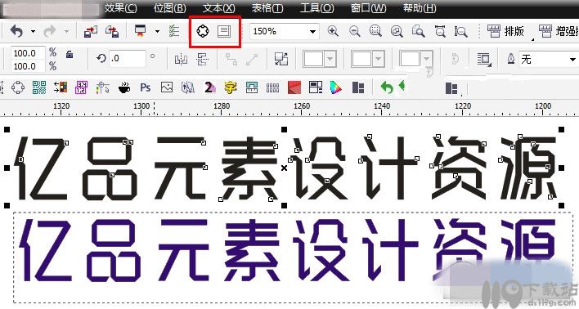
Task: Click the wrap text icon
Action: pyautogui.click(x=484, y=59)
